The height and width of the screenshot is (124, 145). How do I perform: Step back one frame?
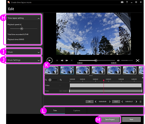pyautogui.click(x=62, y=60)
